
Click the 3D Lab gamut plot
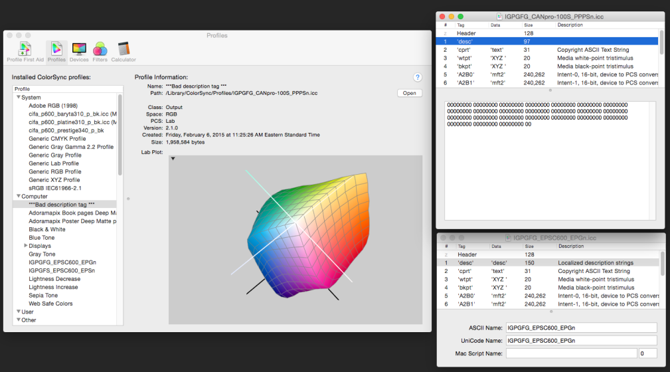coord(295,239)
